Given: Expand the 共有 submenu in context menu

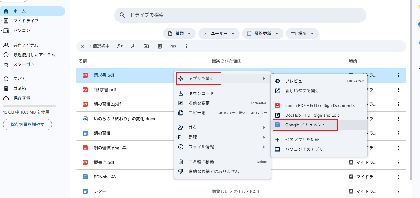Looking at the screenshot, I should [x=222, y=128].
